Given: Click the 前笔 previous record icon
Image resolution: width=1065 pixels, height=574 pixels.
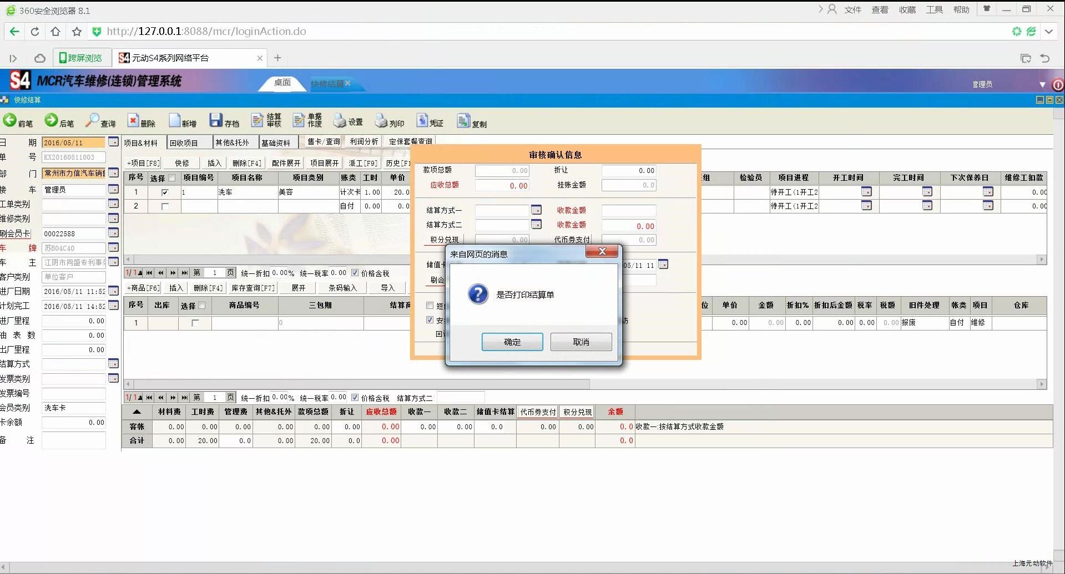Looking at the screenshot, I should pos(10,120).
